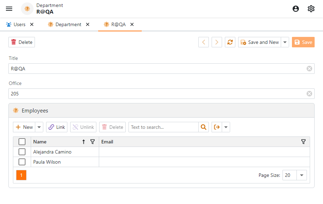Click the Delete button in Employees toolbar
This screenshot has width=323, height=204.
point(112,127)
